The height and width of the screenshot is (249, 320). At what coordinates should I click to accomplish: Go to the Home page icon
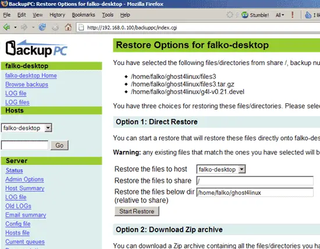tap(68, 27)
